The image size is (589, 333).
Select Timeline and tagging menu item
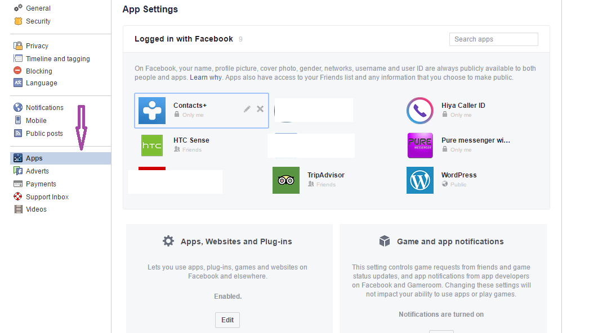[58, 59]
